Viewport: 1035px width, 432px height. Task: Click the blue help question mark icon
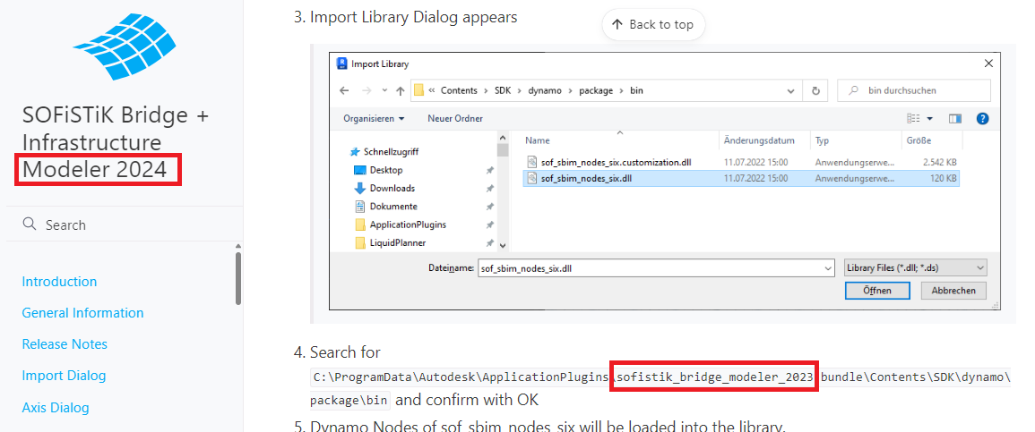click(x=982, y=118)
